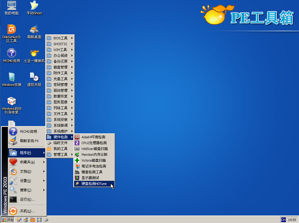The image size is (299, 223).
Task: Start 显示器测试
Action: [x=95, y=178]
